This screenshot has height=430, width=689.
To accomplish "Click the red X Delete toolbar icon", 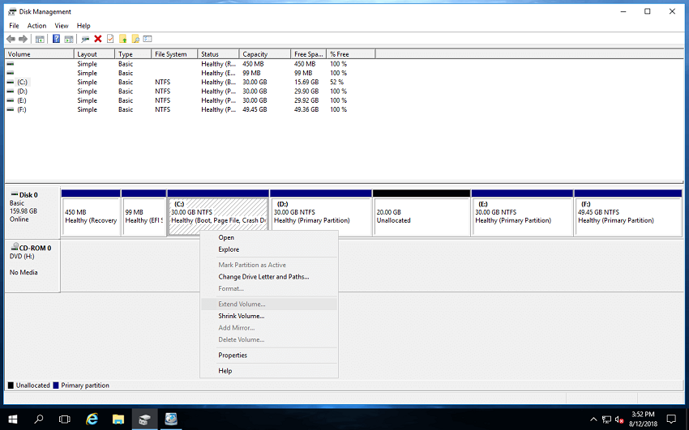I will click(x=98, y=39).
